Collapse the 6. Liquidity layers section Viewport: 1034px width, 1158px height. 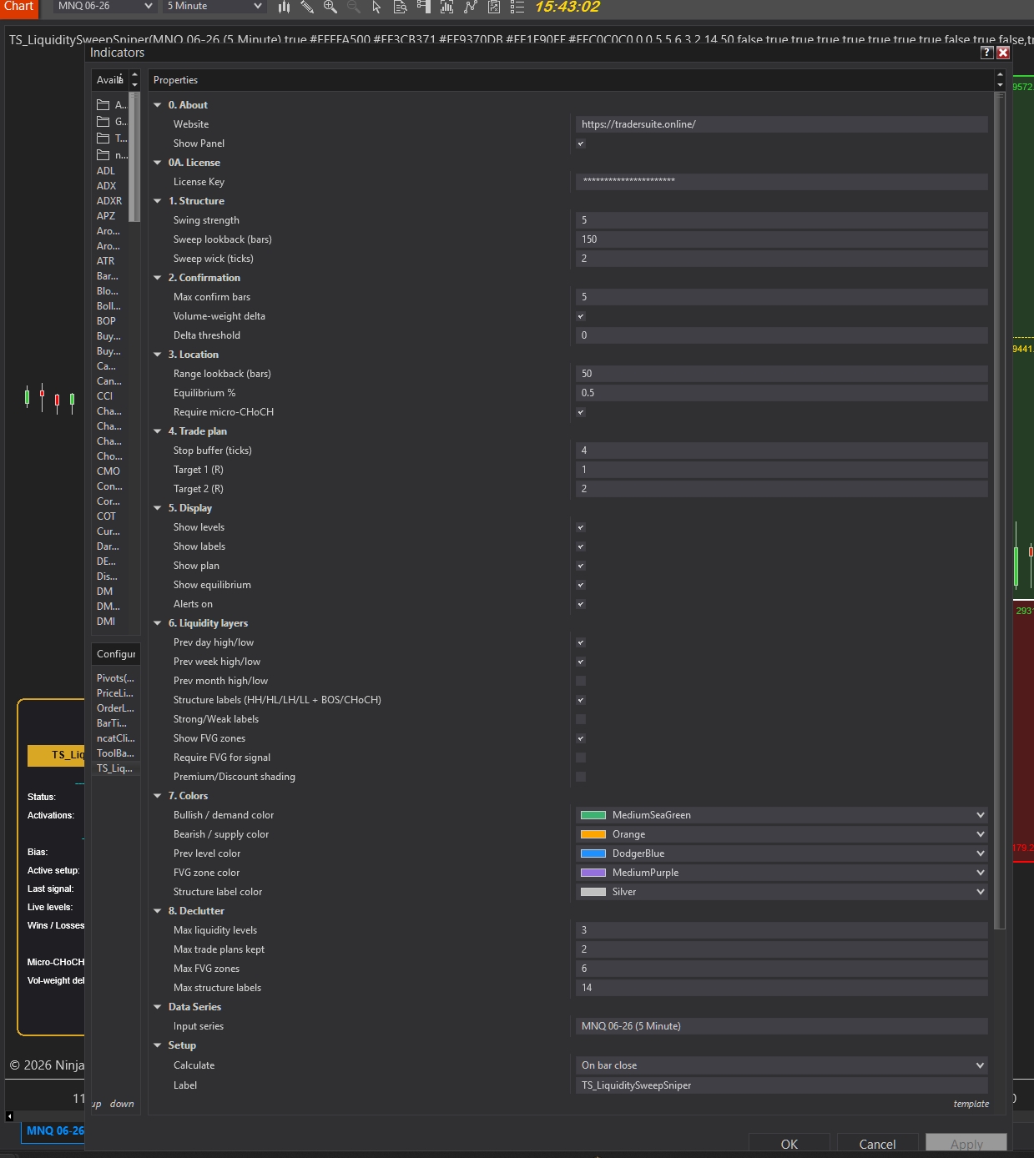[158, 623]
